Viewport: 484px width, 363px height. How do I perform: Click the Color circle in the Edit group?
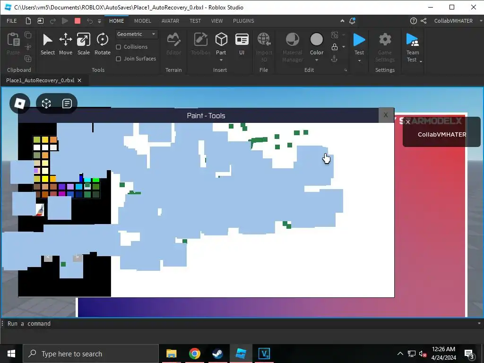click(x=316, y=40)
